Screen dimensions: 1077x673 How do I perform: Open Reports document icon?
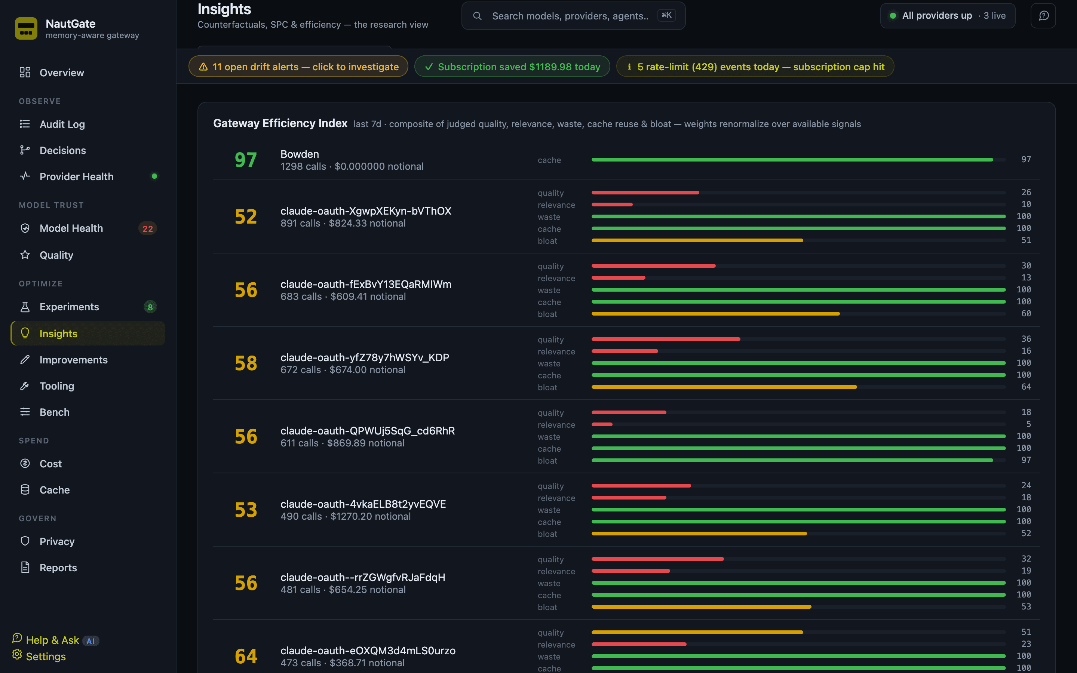[25, 567]
